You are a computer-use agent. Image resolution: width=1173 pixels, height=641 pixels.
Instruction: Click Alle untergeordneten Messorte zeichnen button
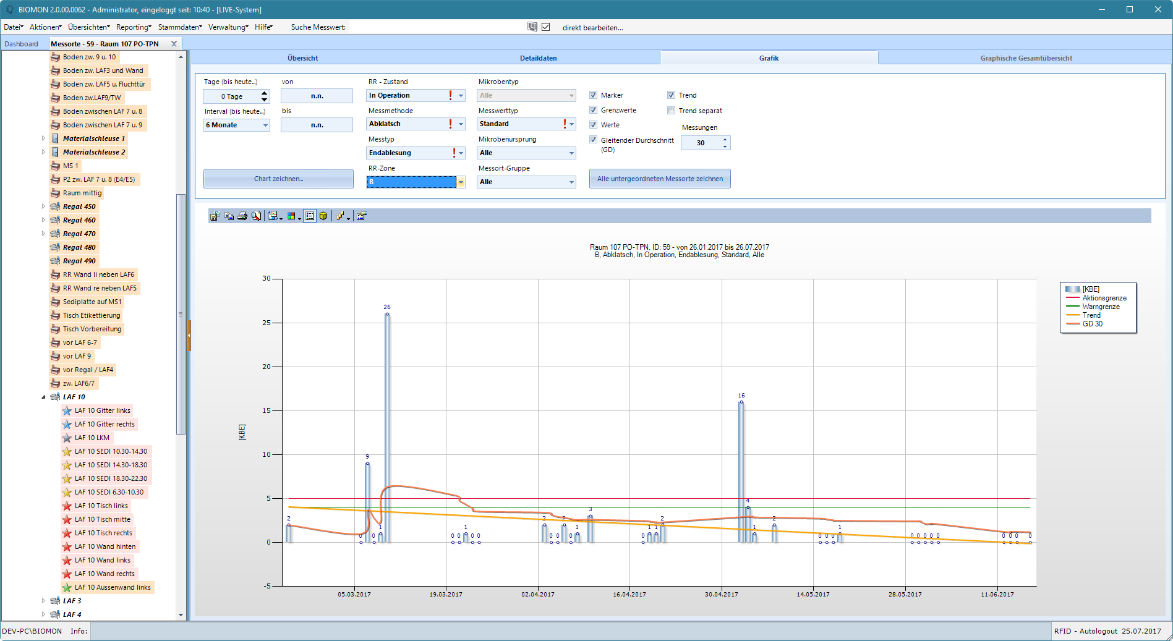[x=660, y=179]
